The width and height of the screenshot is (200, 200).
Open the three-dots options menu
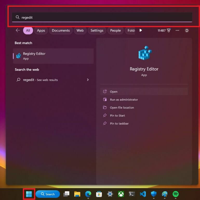point(177,30)
